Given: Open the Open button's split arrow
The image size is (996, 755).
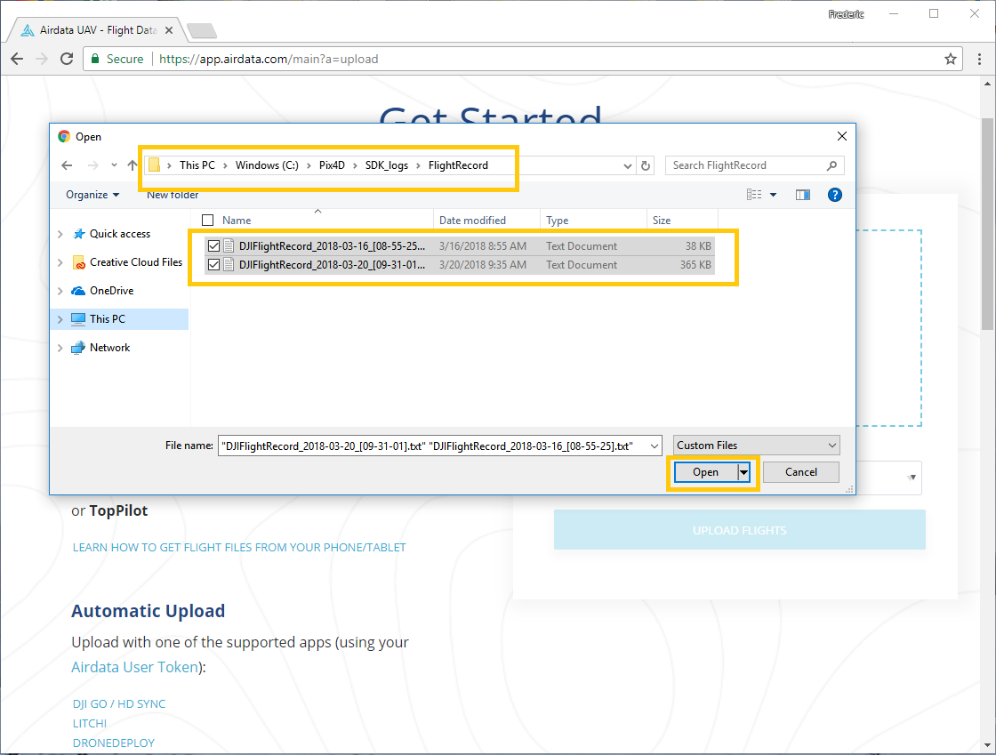Looking at the screenshot, I should click(743, 472).
